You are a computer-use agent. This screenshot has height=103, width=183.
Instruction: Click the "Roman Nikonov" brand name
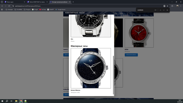click(75, 90)
